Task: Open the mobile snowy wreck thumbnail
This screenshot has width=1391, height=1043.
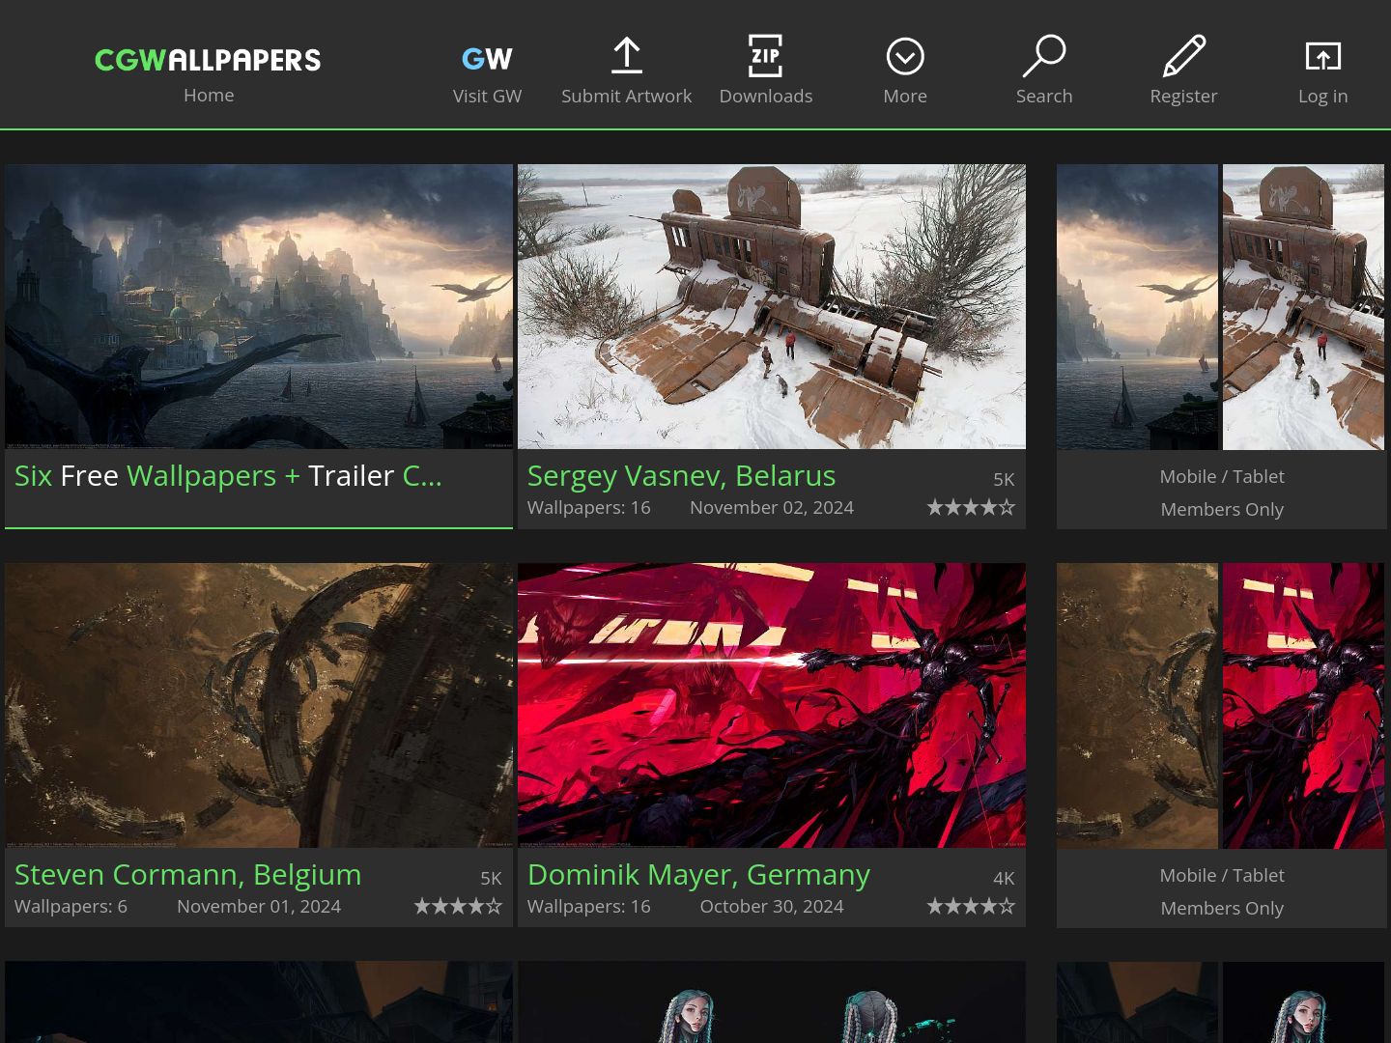Action: point(1303,306)
